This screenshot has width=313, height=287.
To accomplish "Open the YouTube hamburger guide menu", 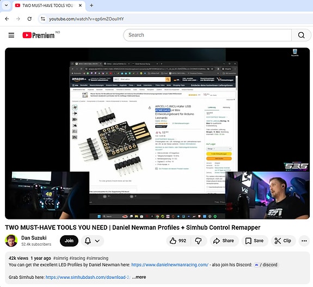I will pos(11,35).
